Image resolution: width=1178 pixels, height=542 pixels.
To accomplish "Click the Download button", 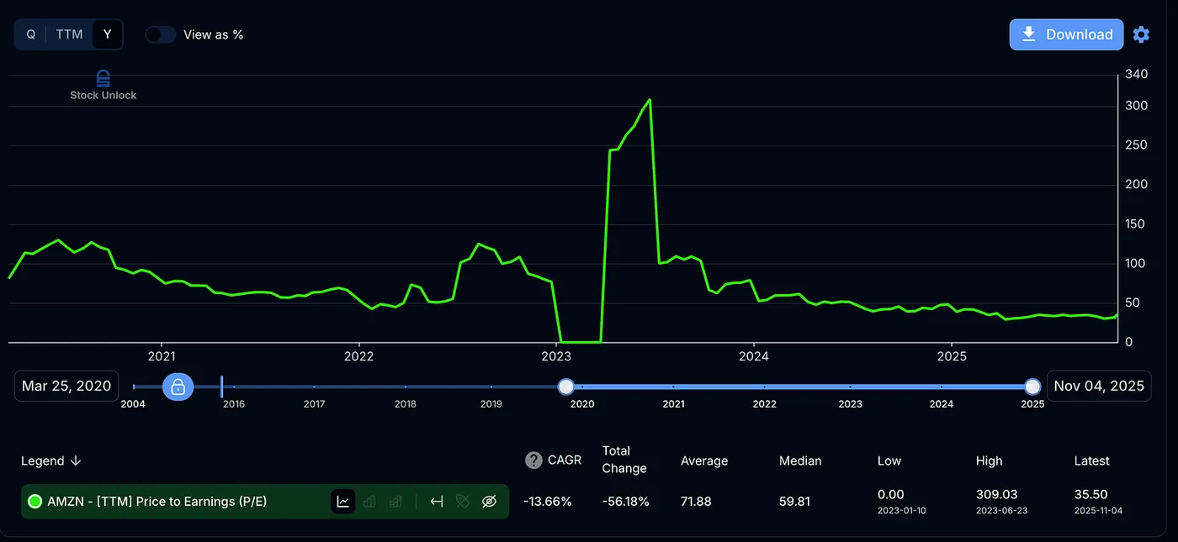I will [1066, 34].
